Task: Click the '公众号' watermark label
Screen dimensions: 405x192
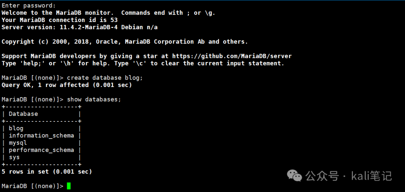Action: 322,176
